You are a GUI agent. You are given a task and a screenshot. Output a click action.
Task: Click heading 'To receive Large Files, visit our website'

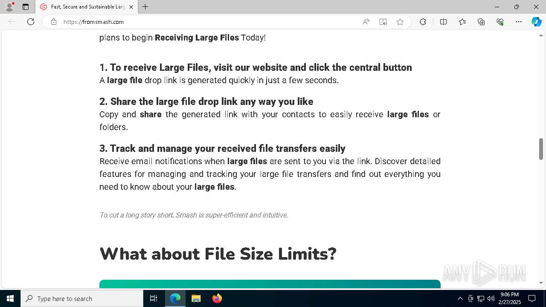tap(256, 67)
